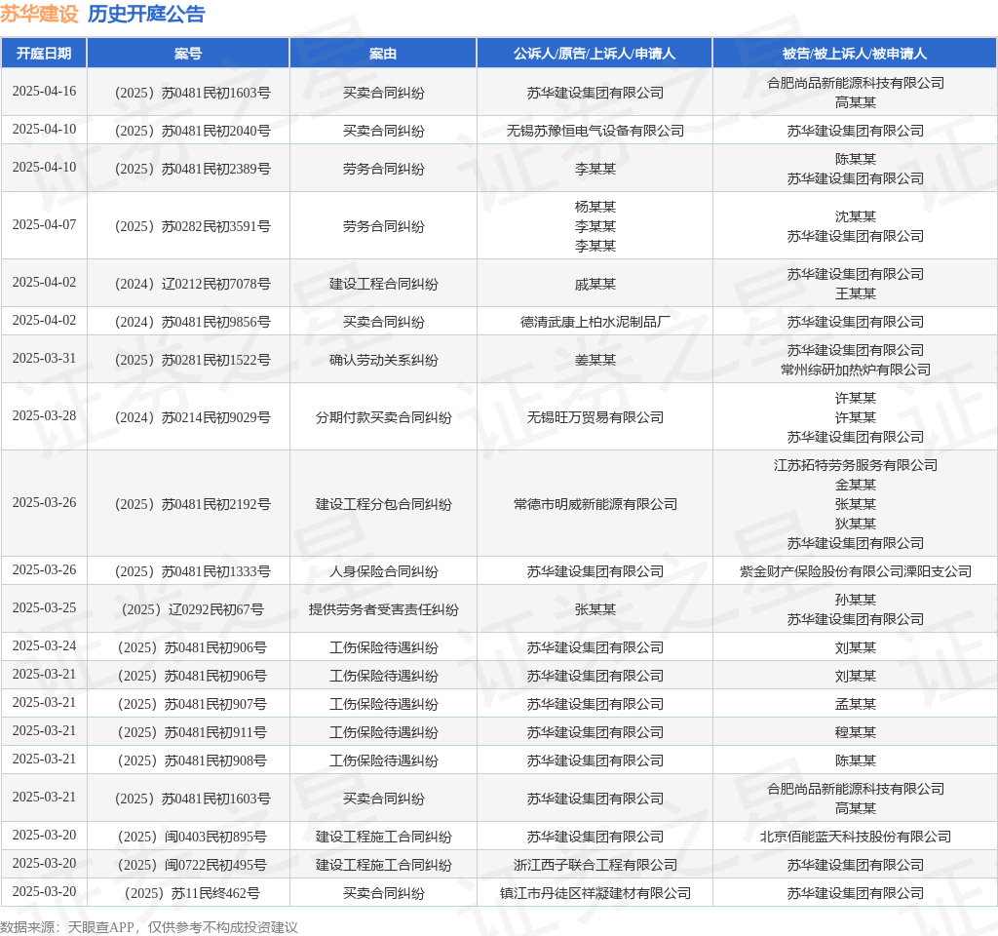
Task: Click defendant 江苏拓特劳务服务有限公司
Action: (856, 465)
